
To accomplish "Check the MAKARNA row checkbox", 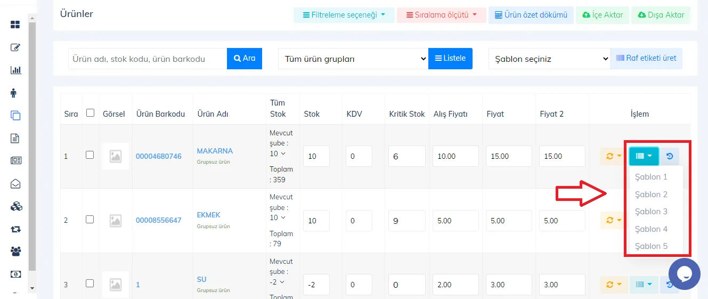I will tap(89, 155).
